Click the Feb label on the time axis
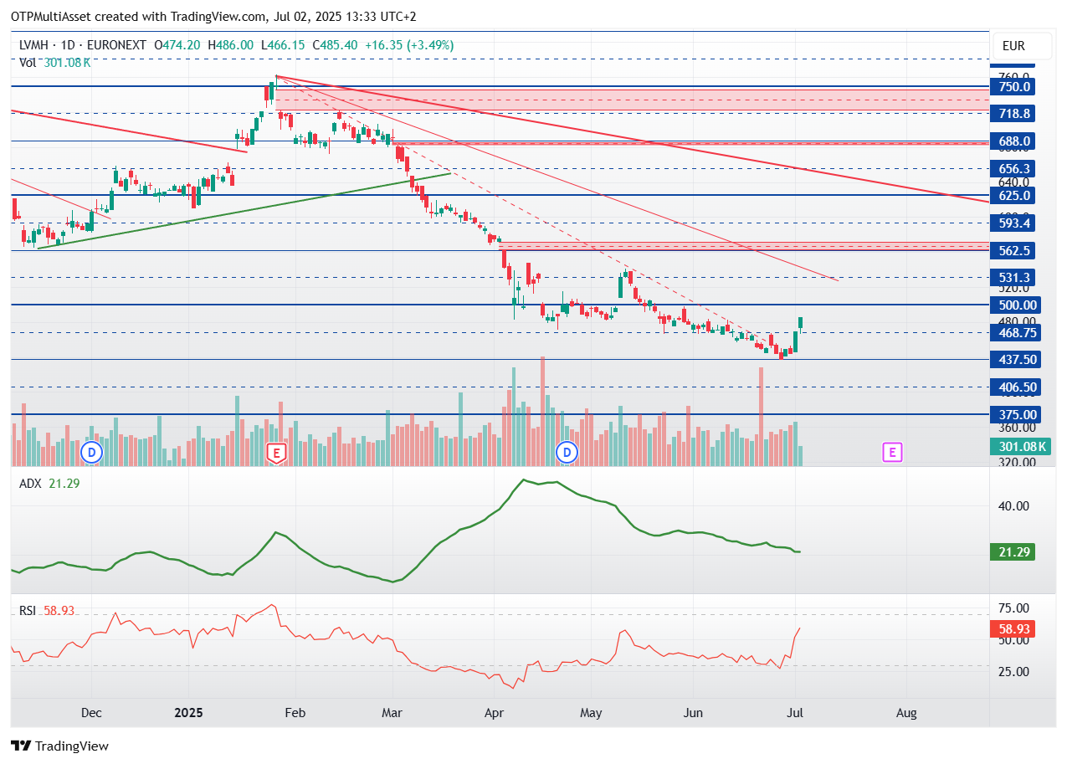The height and width of the screenshot is (764, 1067). (295, 713)
